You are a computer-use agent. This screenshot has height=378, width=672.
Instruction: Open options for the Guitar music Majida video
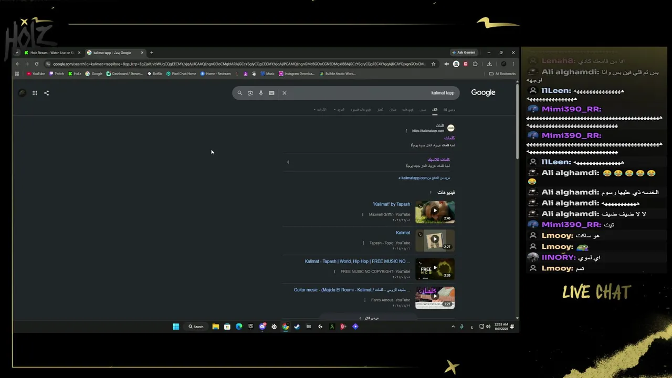coord(365,300)
